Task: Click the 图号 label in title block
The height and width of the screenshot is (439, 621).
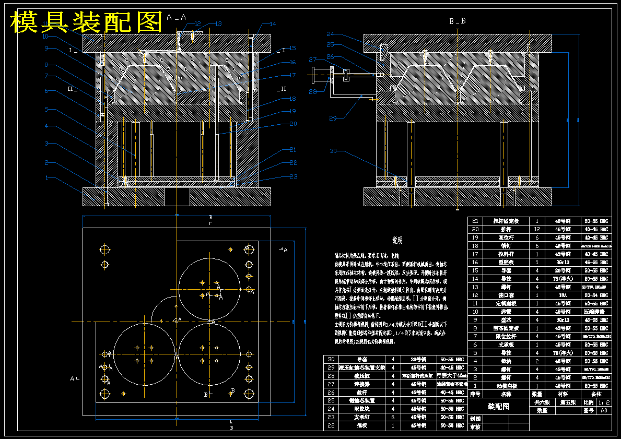Action: pos(589,410)
